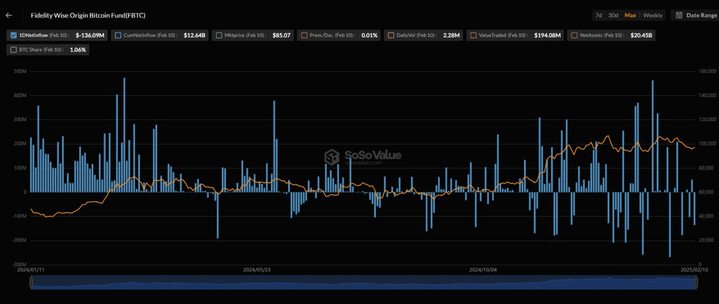Viewport: 719px width, 304px height.
Task: Enable the NetAssets series checkbox
Action: coord(574,35)
